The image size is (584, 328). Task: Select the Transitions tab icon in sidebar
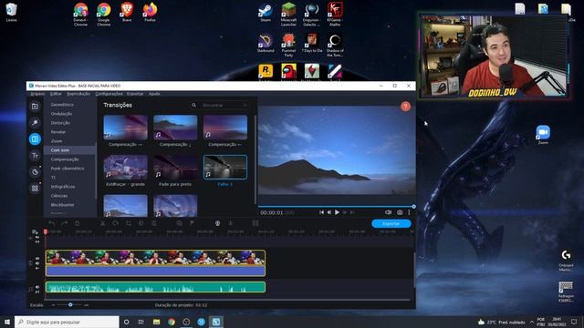click(x=35, y=139)
